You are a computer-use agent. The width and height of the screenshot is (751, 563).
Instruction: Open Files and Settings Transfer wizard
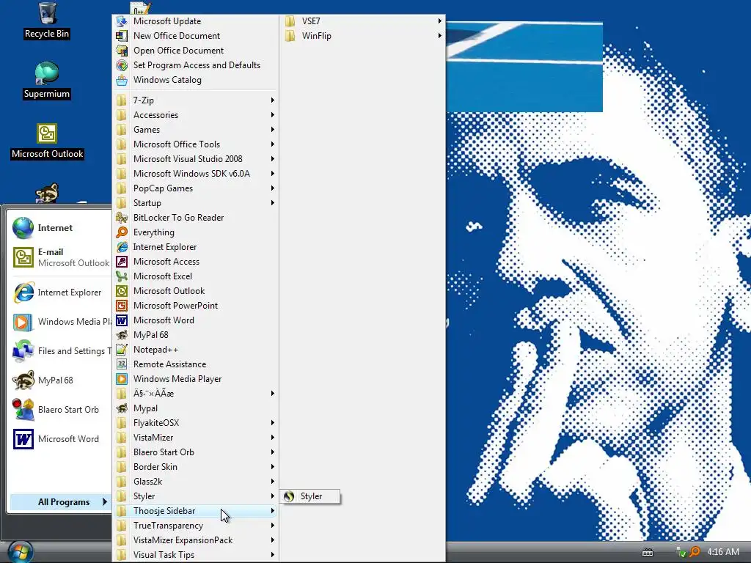(x=60, y=351)
